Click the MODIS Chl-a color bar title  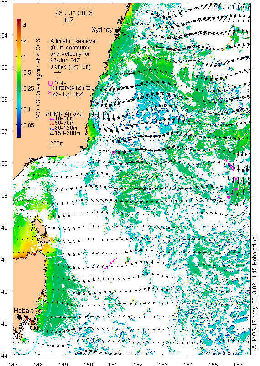tap(38, 78)
